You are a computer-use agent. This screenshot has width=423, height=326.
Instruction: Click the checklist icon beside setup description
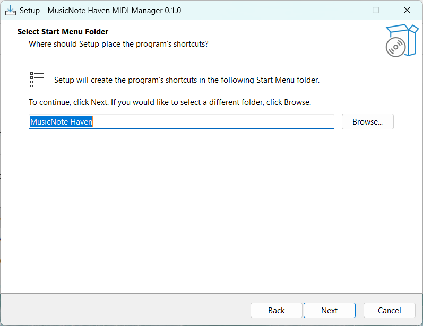(37, 80)
